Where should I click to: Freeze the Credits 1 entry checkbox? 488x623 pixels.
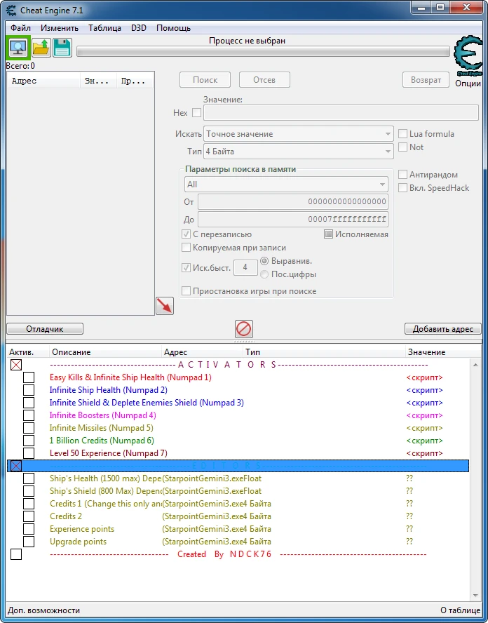[x=29, y=504]
